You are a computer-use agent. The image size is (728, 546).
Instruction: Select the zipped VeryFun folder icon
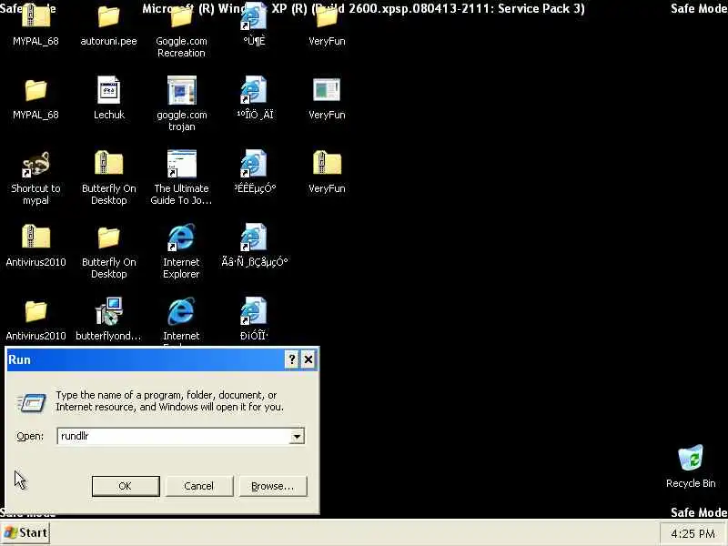[x=327, y=163]
